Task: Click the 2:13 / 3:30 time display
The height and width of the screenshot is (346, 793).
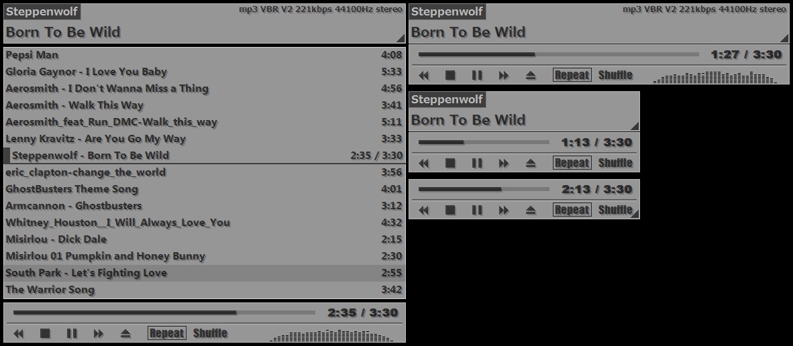Action: click(x=597, y=189)
